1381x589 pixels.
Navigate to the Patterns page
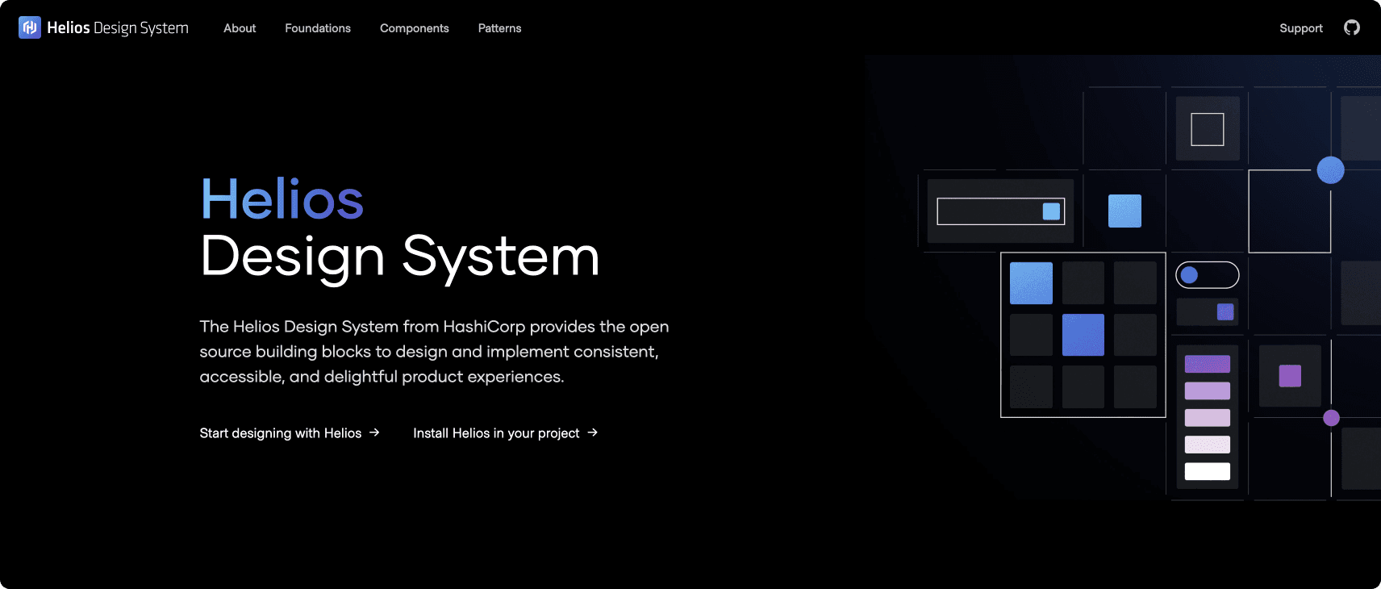(499, 28)
